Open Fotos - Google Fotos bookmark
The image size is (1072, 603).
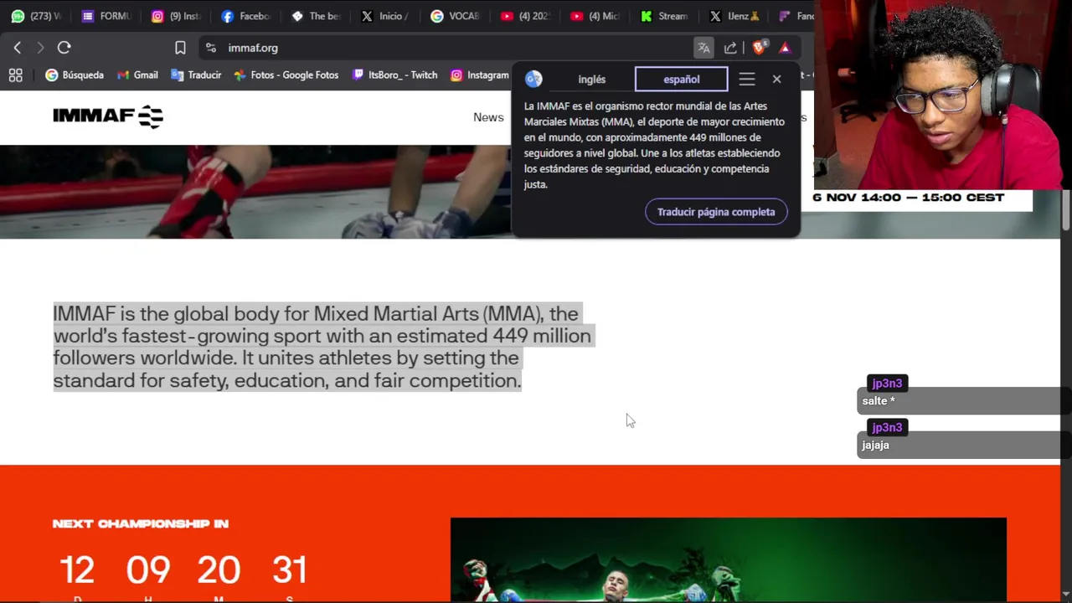coord(286,75)
